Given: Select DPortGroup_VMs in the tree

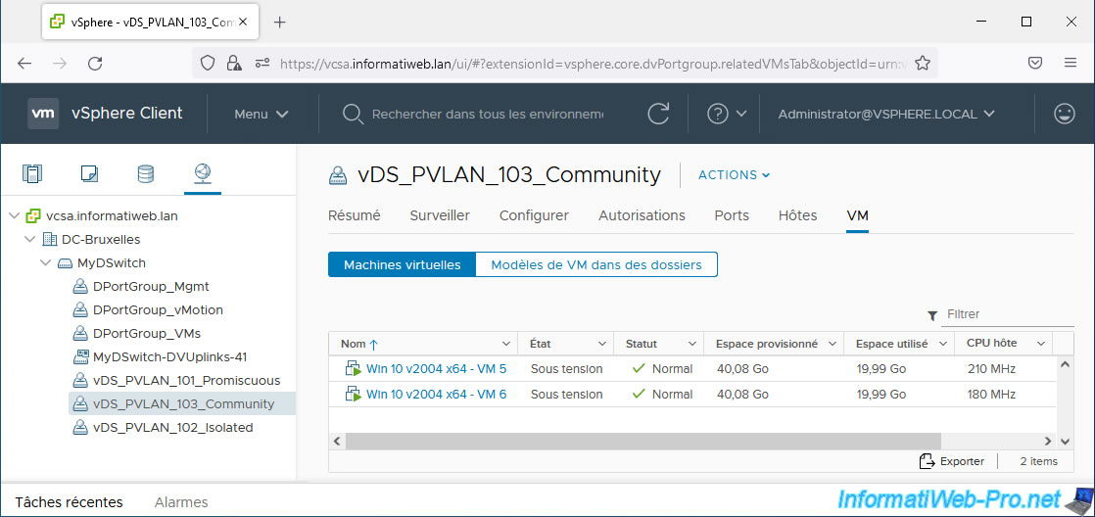Looking at the screenshot, I should 147,334.
